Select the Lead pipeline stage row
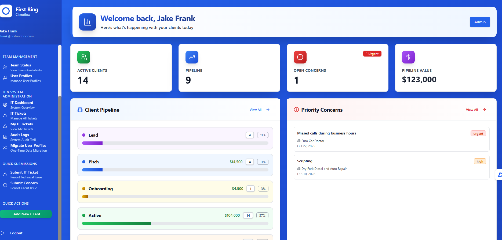Viewport: 502px width, 240px height. (x=175, y=138)
